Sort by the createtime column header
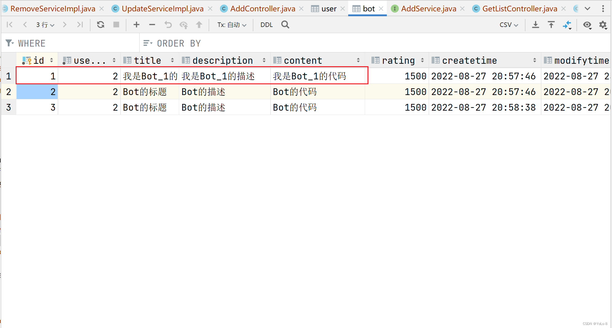The image size is (612, 328). (x=485, y=60)
